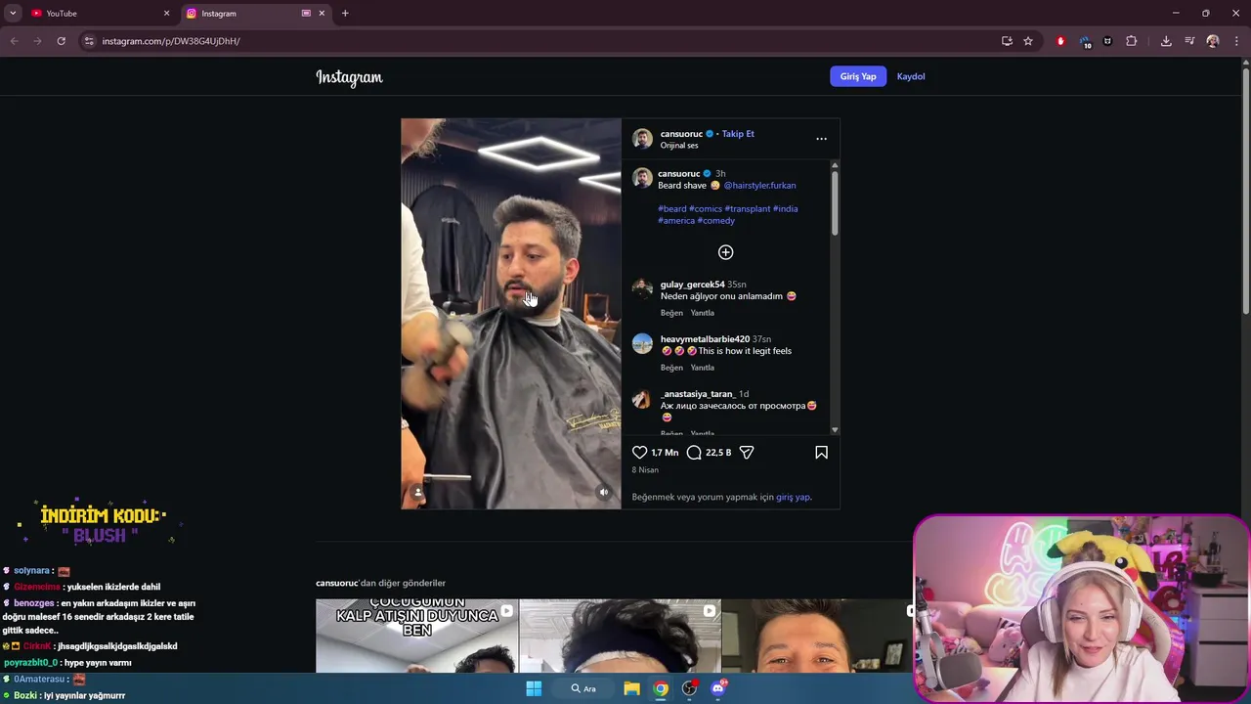1251x704 pixels.
Task: View site information icon in address bar
Action: (89, 41)
